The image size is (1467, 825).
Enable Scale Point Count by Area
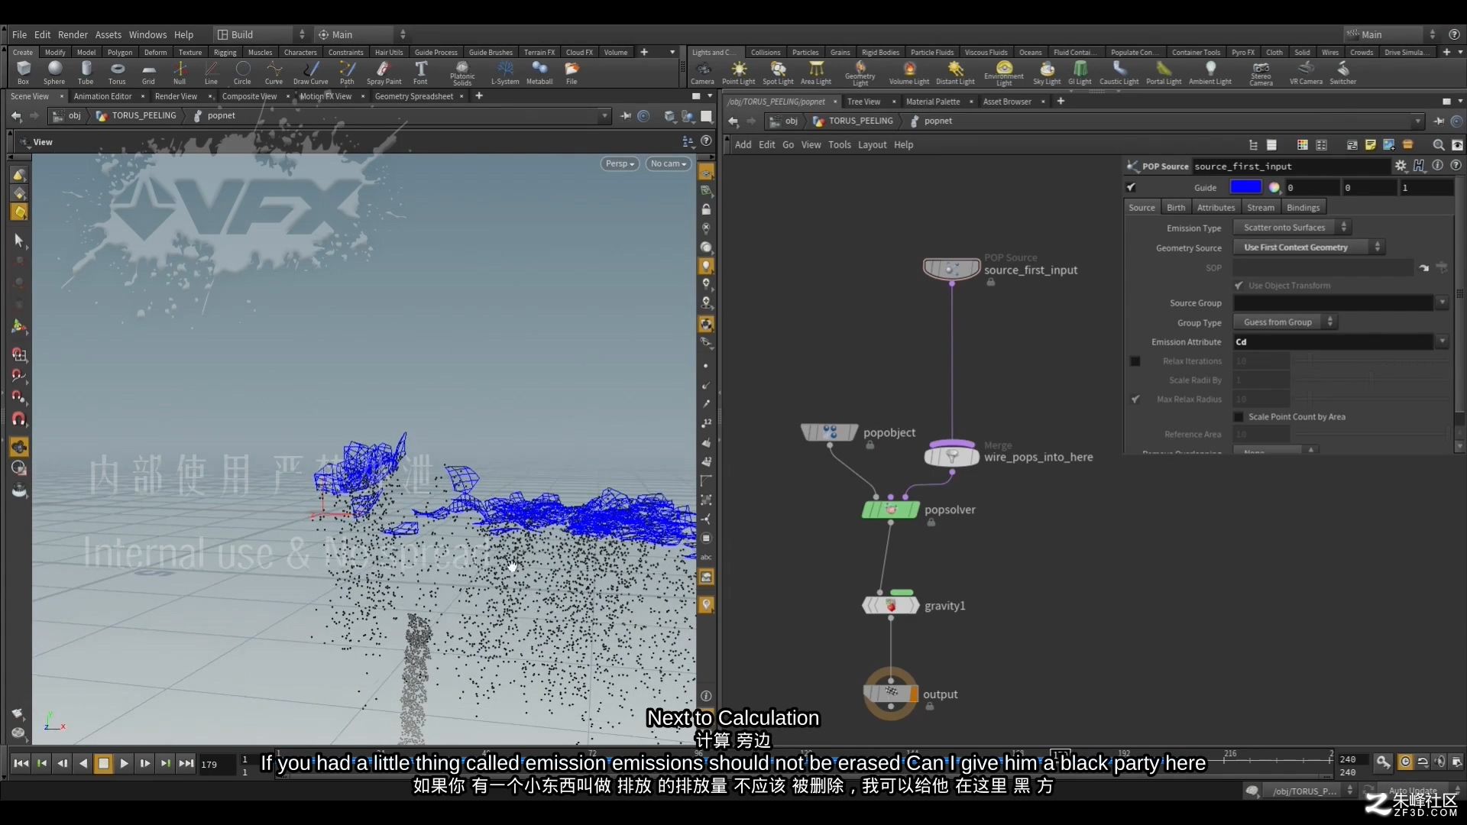click(1239, 417)
